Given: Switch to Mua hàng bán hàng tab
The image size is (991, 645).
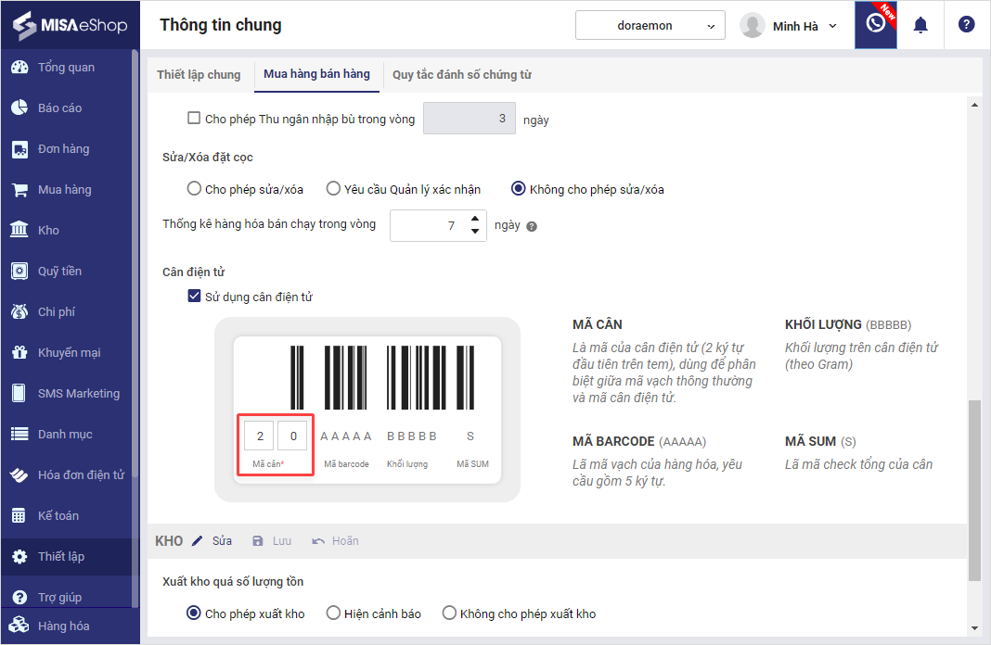Looking at the screenshot, I should (316, 74).
